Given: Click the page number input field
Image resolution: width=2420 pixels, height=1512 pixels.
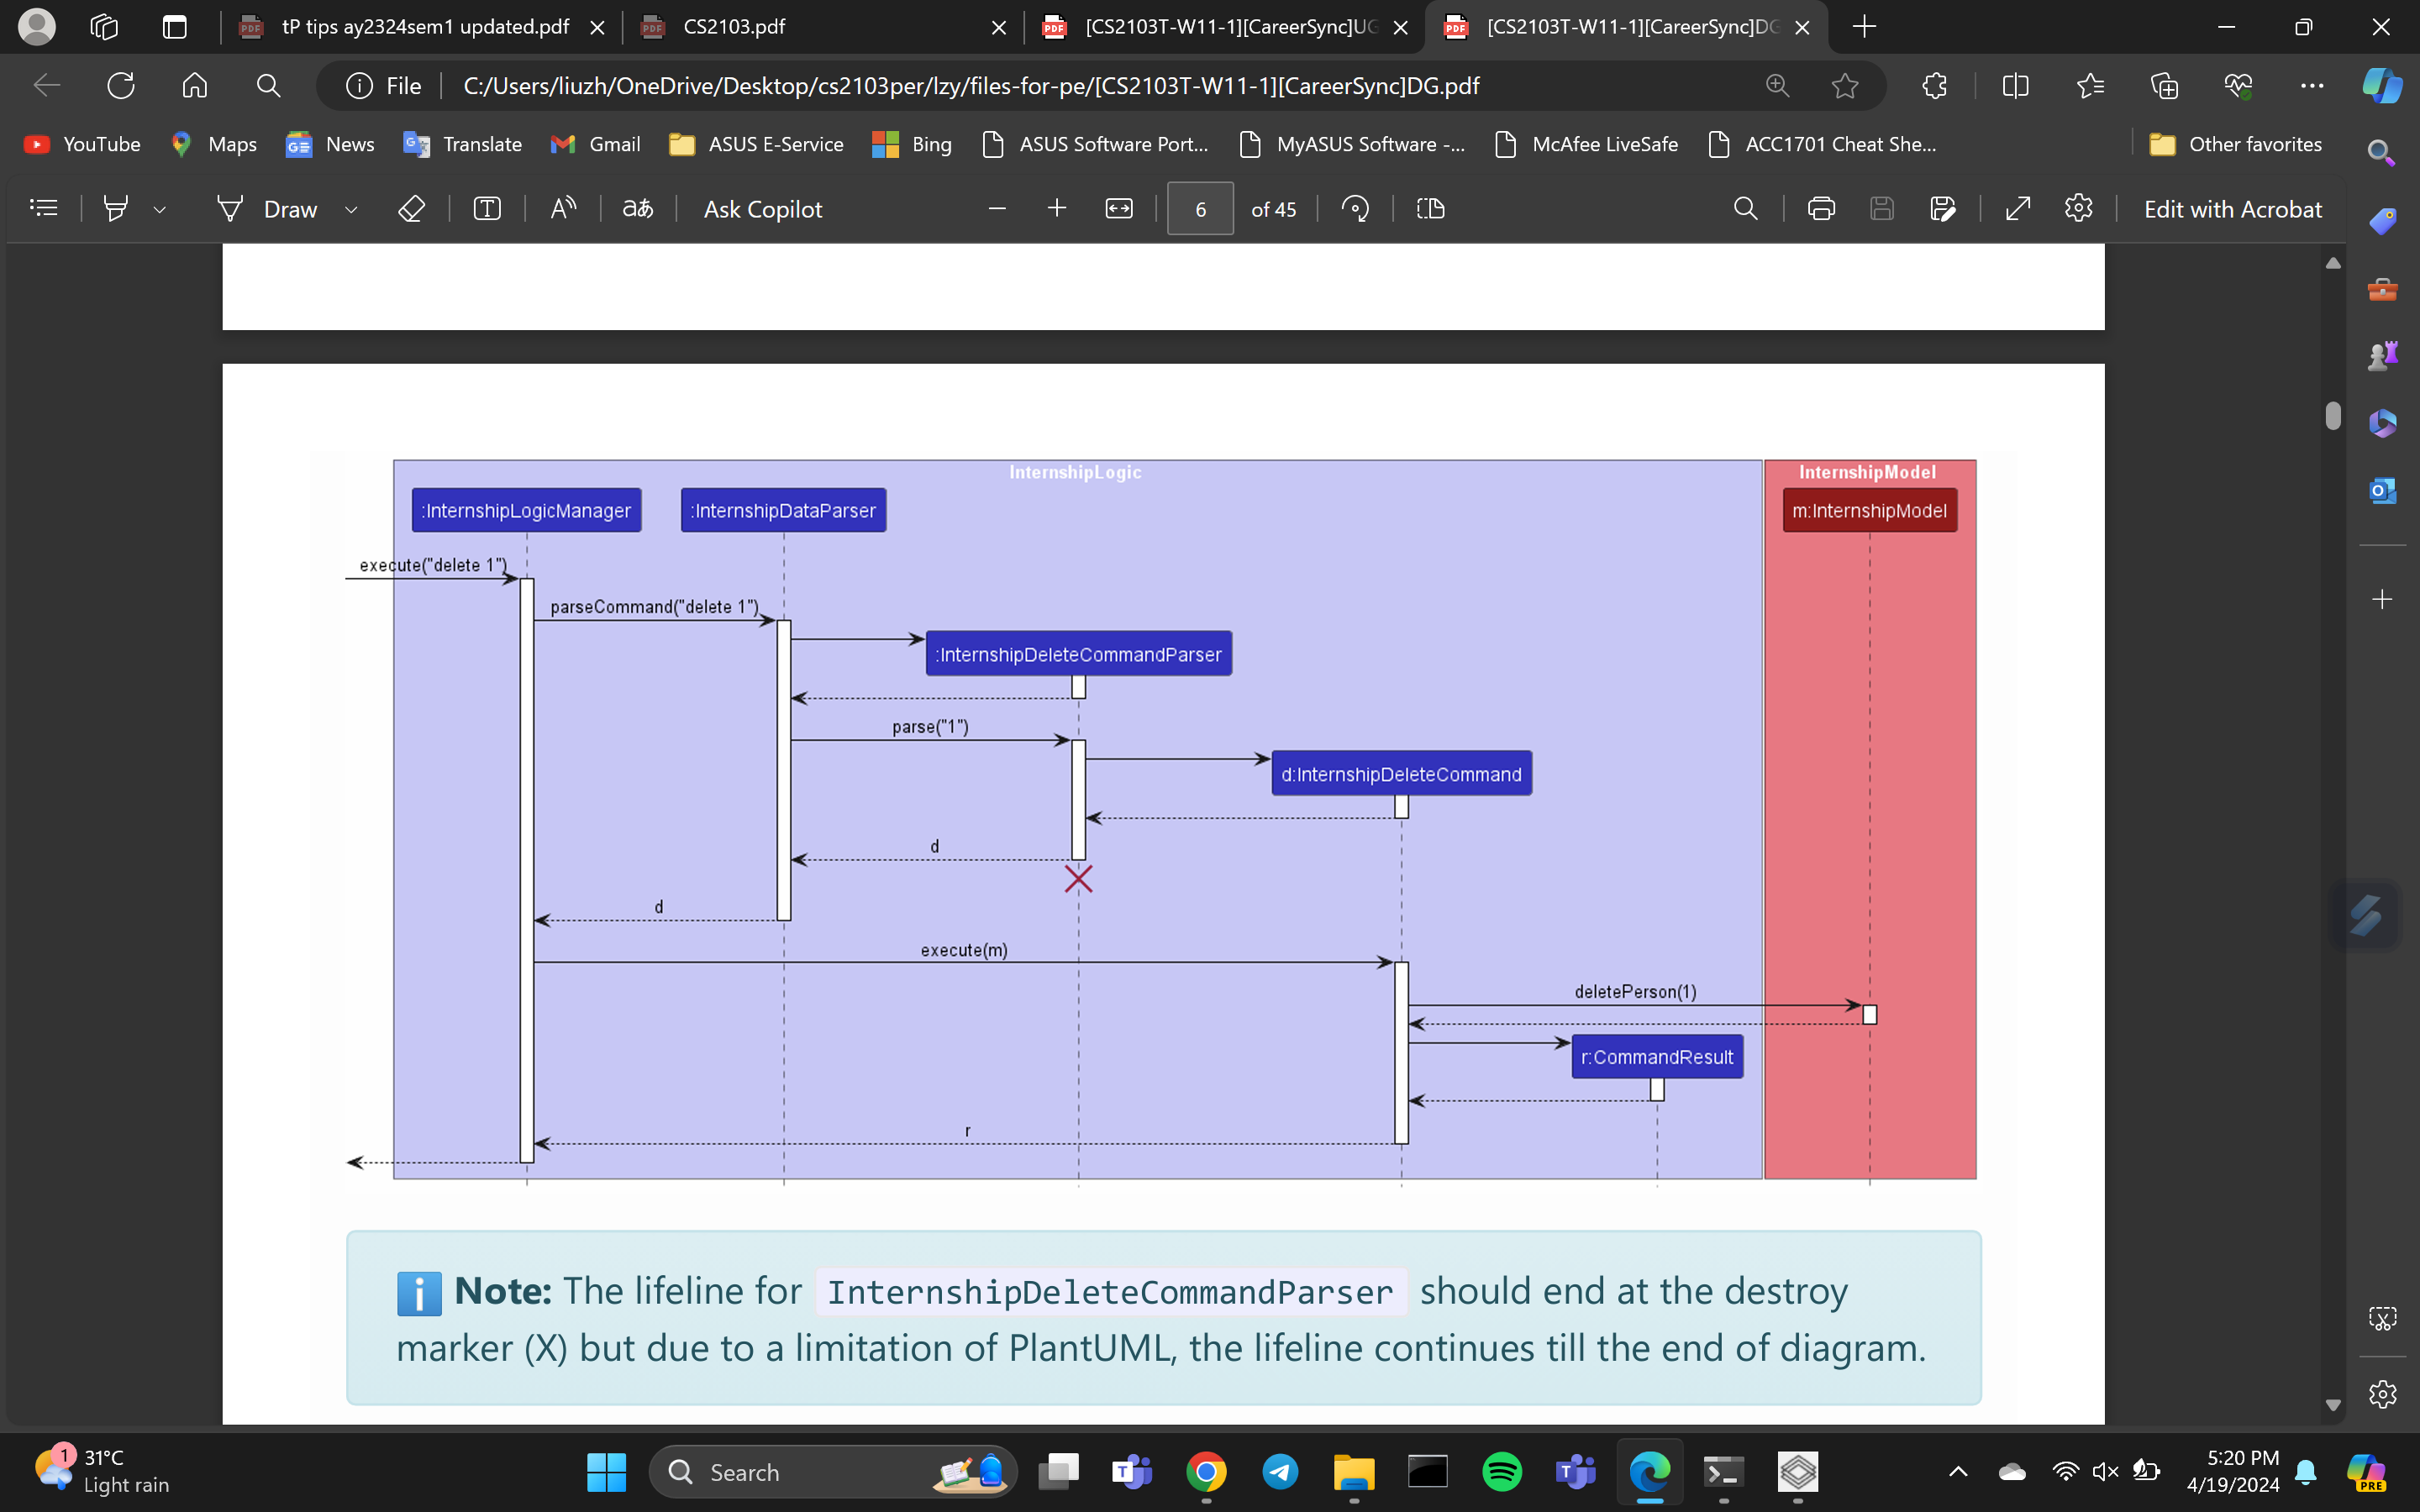Looking at the screenshot, I should point(1200,209).
